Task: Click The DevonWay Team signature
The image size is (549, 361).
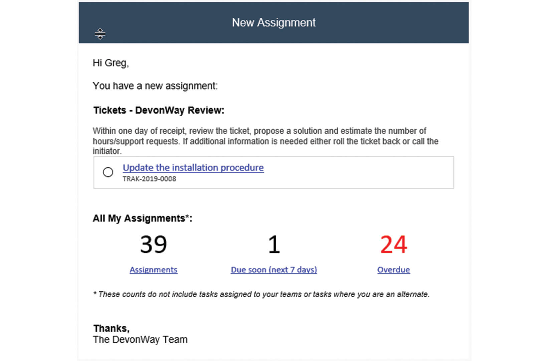Action: [x=140, y=340]
